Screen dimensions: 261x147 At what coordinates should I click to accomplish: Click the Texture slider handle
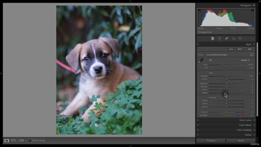point(227,101)
